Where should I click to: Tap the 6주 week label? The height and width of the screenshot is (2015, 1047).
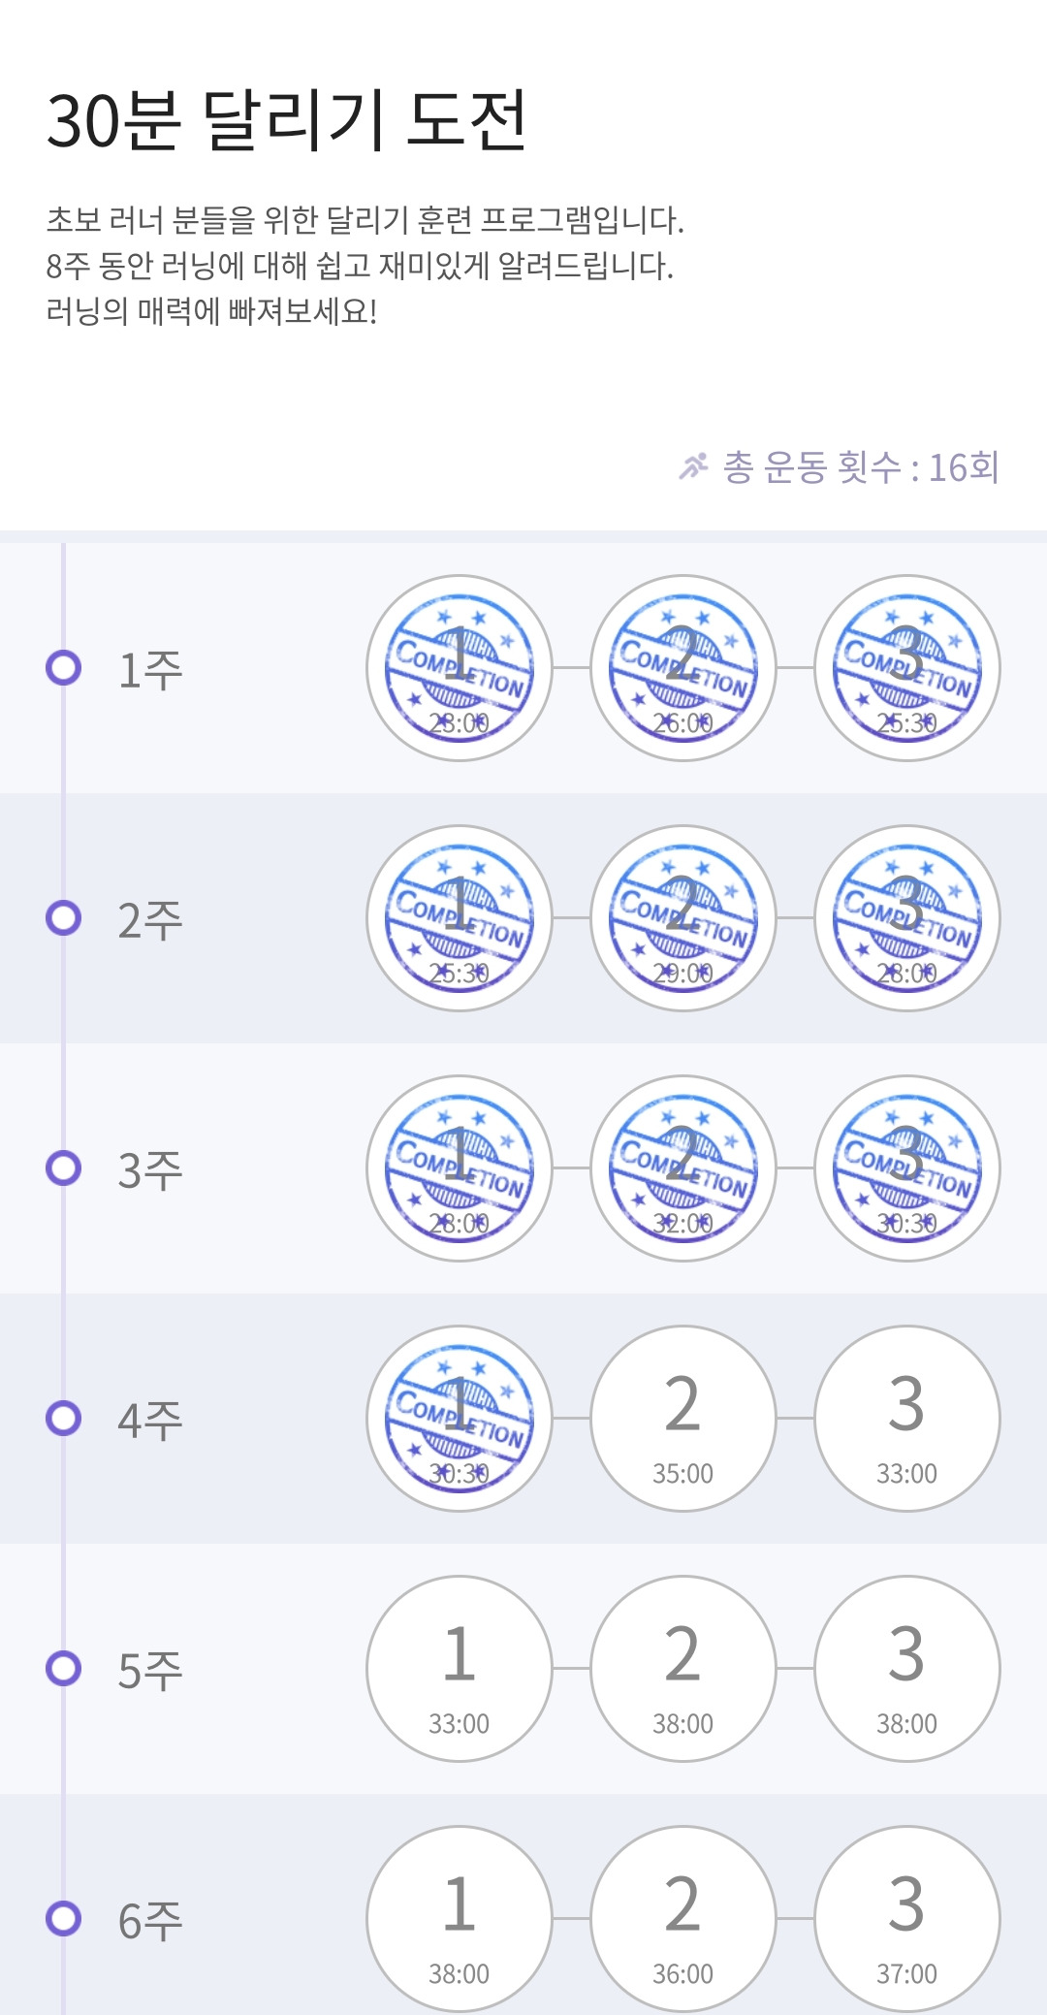click(x=150, y=1921)
